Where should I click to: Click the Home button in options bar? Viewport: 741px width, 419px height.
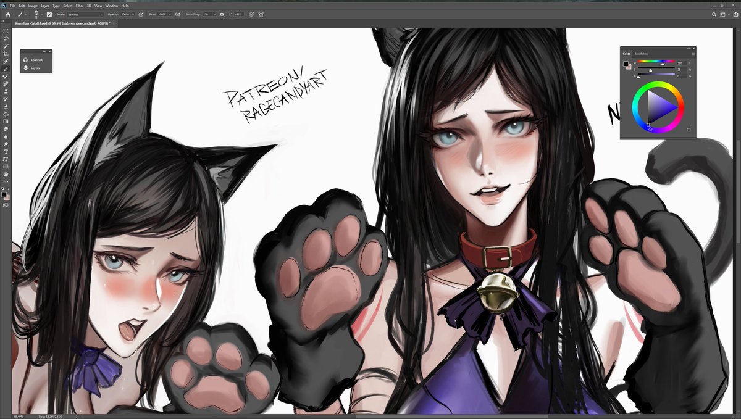click(x=8, y=14)
